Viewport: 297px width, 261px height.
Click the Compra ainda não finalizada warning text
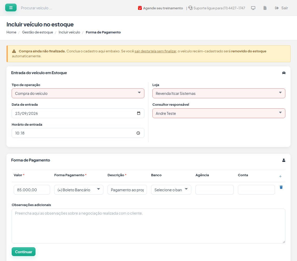(x=42, y=51)
